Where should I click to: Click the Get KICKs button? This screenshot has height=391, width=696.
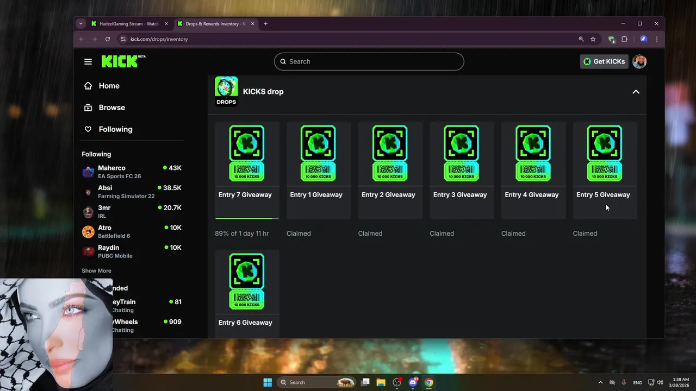604,61
